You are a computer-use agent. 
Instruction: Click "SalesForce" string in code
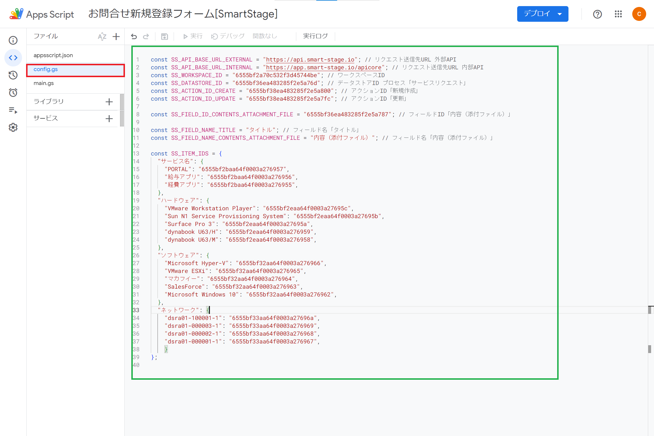[x=185, y=287]
